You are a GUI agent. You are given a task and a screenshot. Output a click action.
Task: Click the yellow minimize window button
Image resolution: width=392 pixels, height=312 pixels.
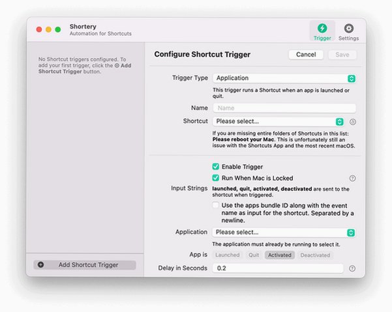coord(48,30)
